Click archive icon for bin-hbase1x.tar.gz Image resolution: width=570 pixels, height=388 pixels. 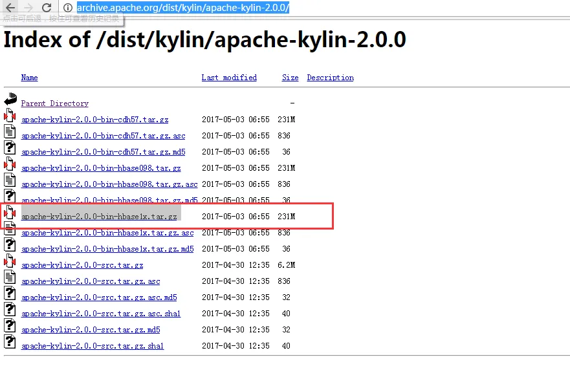click(x=10, y=212)
